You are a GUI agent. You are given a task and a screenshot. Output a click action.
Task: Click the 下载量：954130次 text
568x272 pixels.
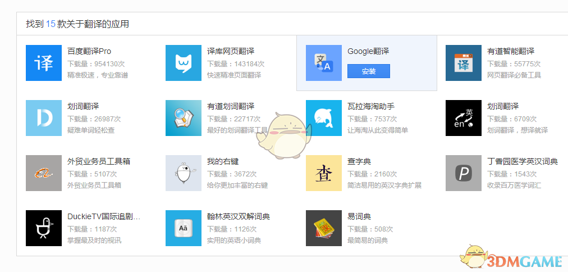[96, 64]
